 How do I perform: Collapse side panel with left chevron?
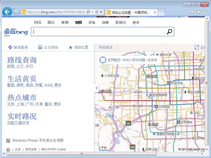coord(97,88)
